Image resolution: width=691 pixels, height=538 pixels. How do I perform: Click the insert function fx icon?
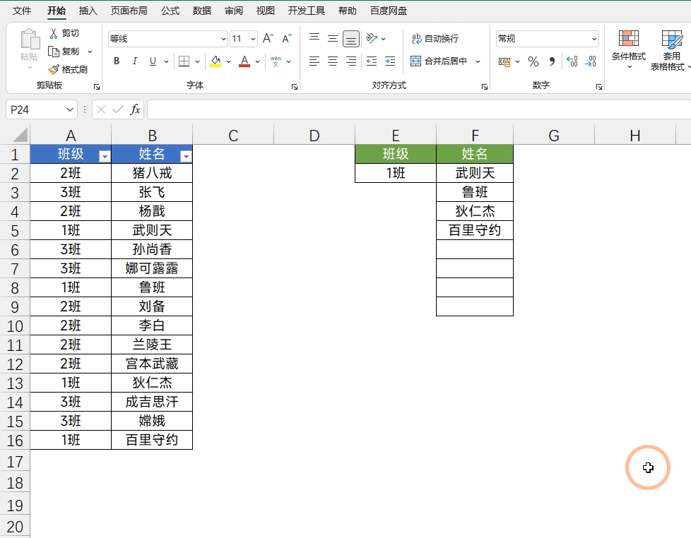click(135, 109)
